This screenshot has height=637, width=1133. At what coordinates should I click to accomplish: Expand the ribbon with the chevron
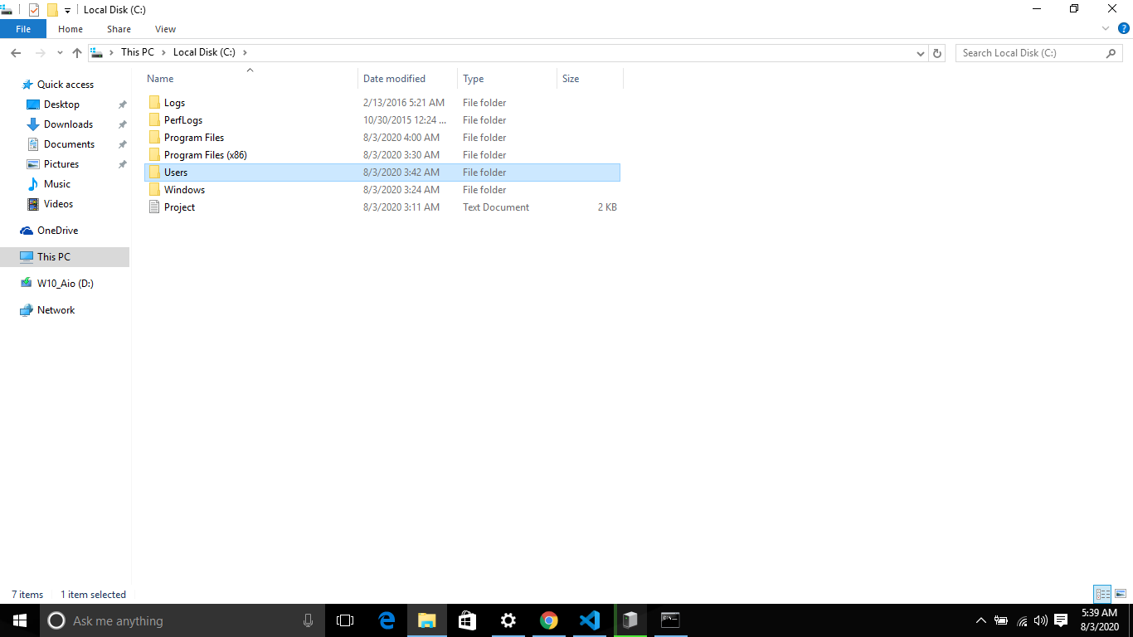tap(1105, 29)
